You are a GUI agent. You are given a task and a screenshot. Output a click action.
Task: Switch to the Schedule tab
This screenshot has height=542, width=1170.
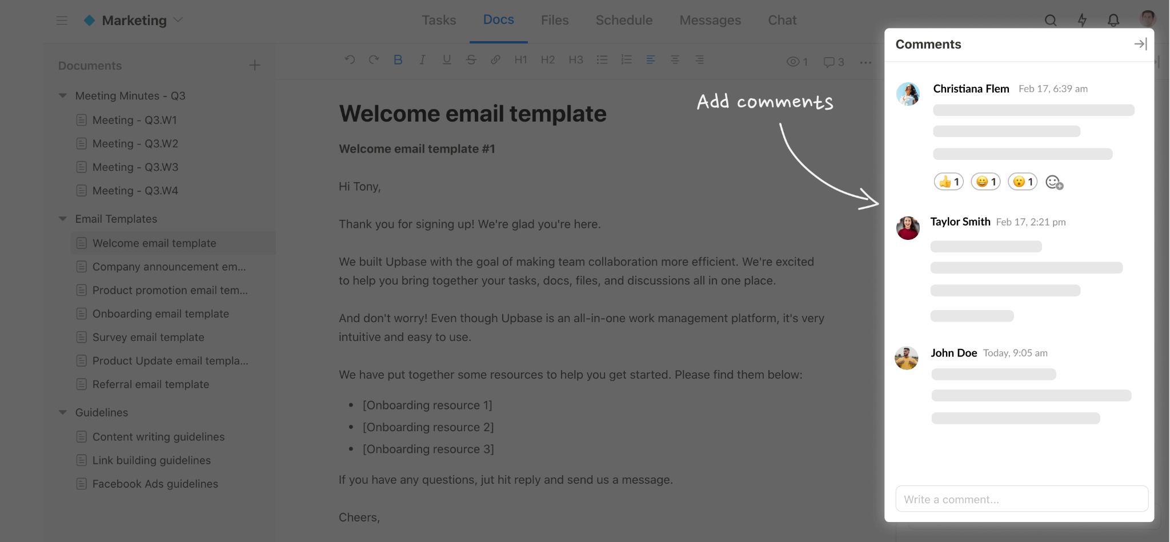pyautogui.click(x=624, y=20)
